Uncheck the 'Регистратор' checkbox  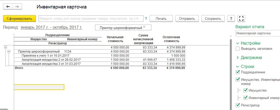coord(237,105)
